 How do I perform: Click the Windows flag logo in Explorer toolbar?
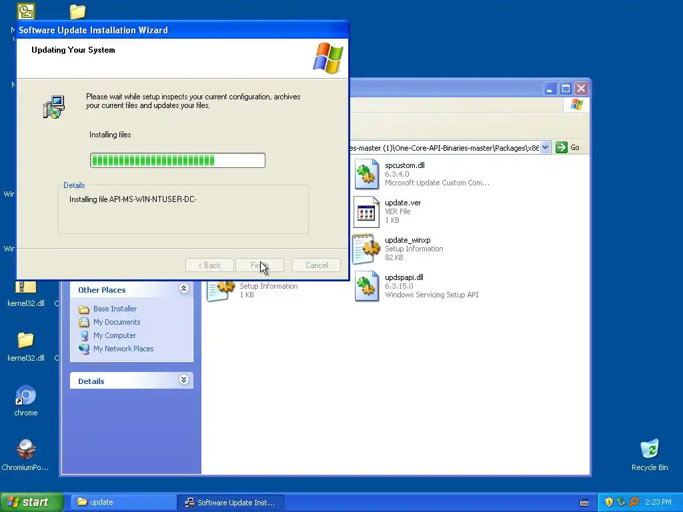click(x=576, y=105)
